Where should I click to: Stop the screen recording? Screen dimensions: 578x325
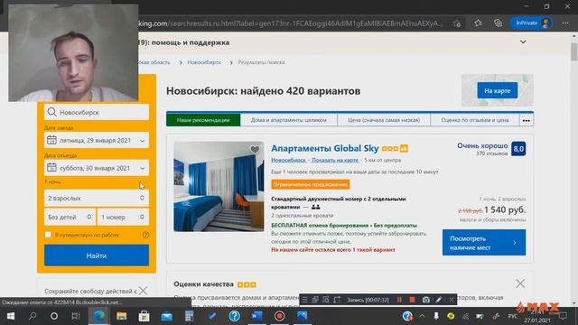[412, 300]
